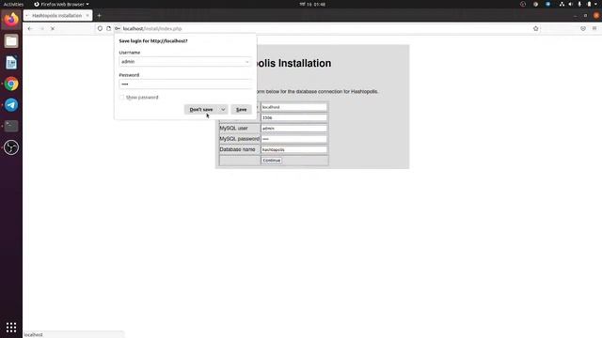Viewport: 602px width, 338px height.
Task: Bookmark this page with the star icon
Action: (535, 29)
